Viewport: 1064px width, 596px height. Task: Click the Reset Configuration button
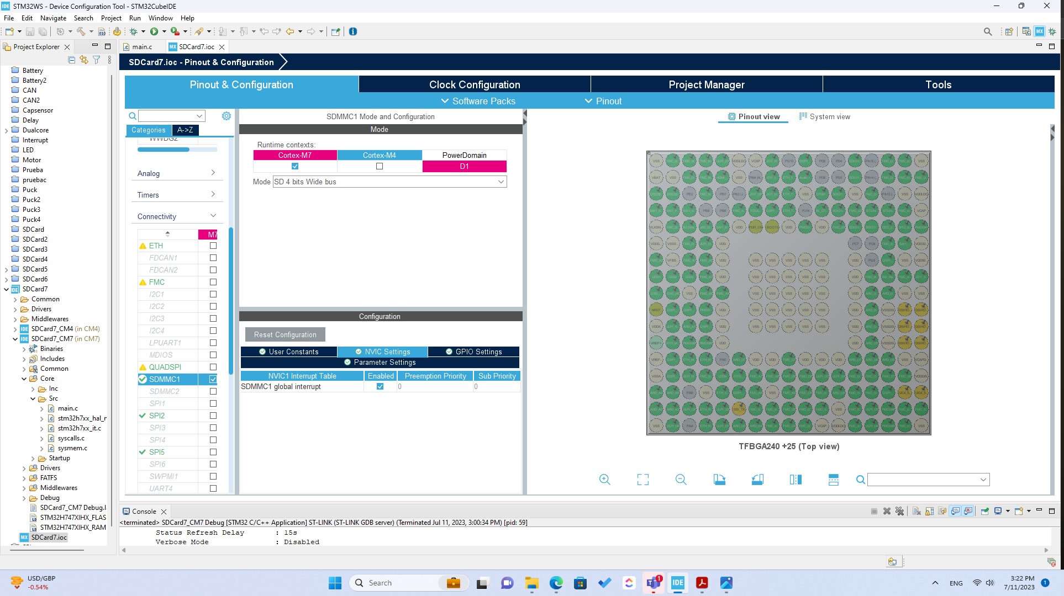point(285,334)
